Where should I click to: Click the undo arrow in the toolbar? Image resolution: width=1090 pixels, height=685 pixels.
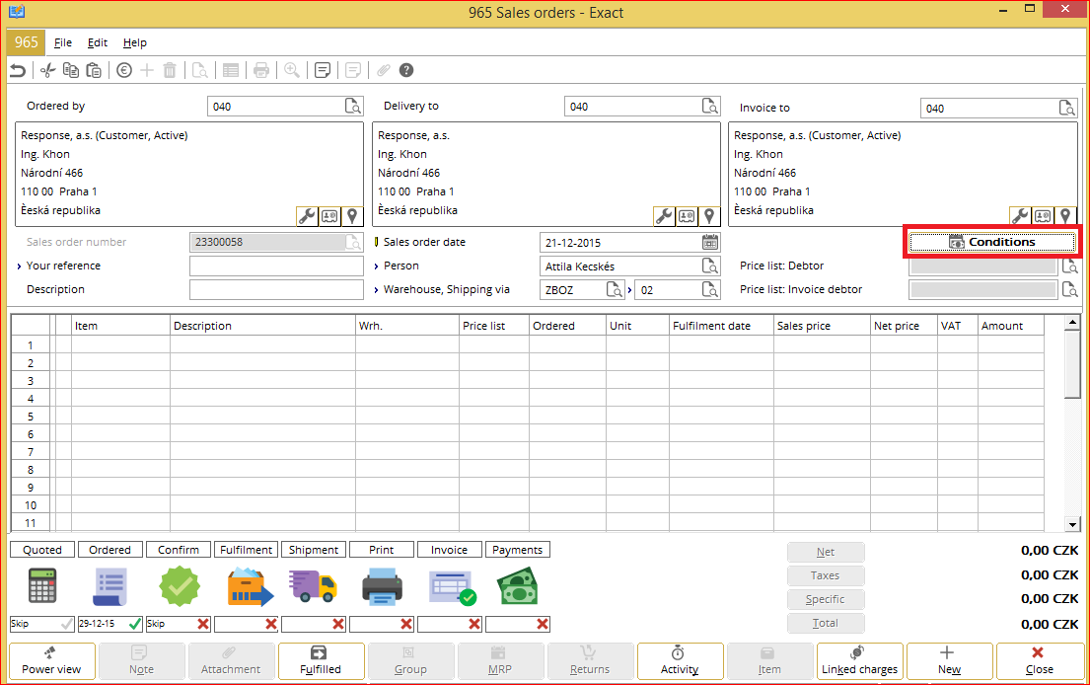click(x=18, y=70)
